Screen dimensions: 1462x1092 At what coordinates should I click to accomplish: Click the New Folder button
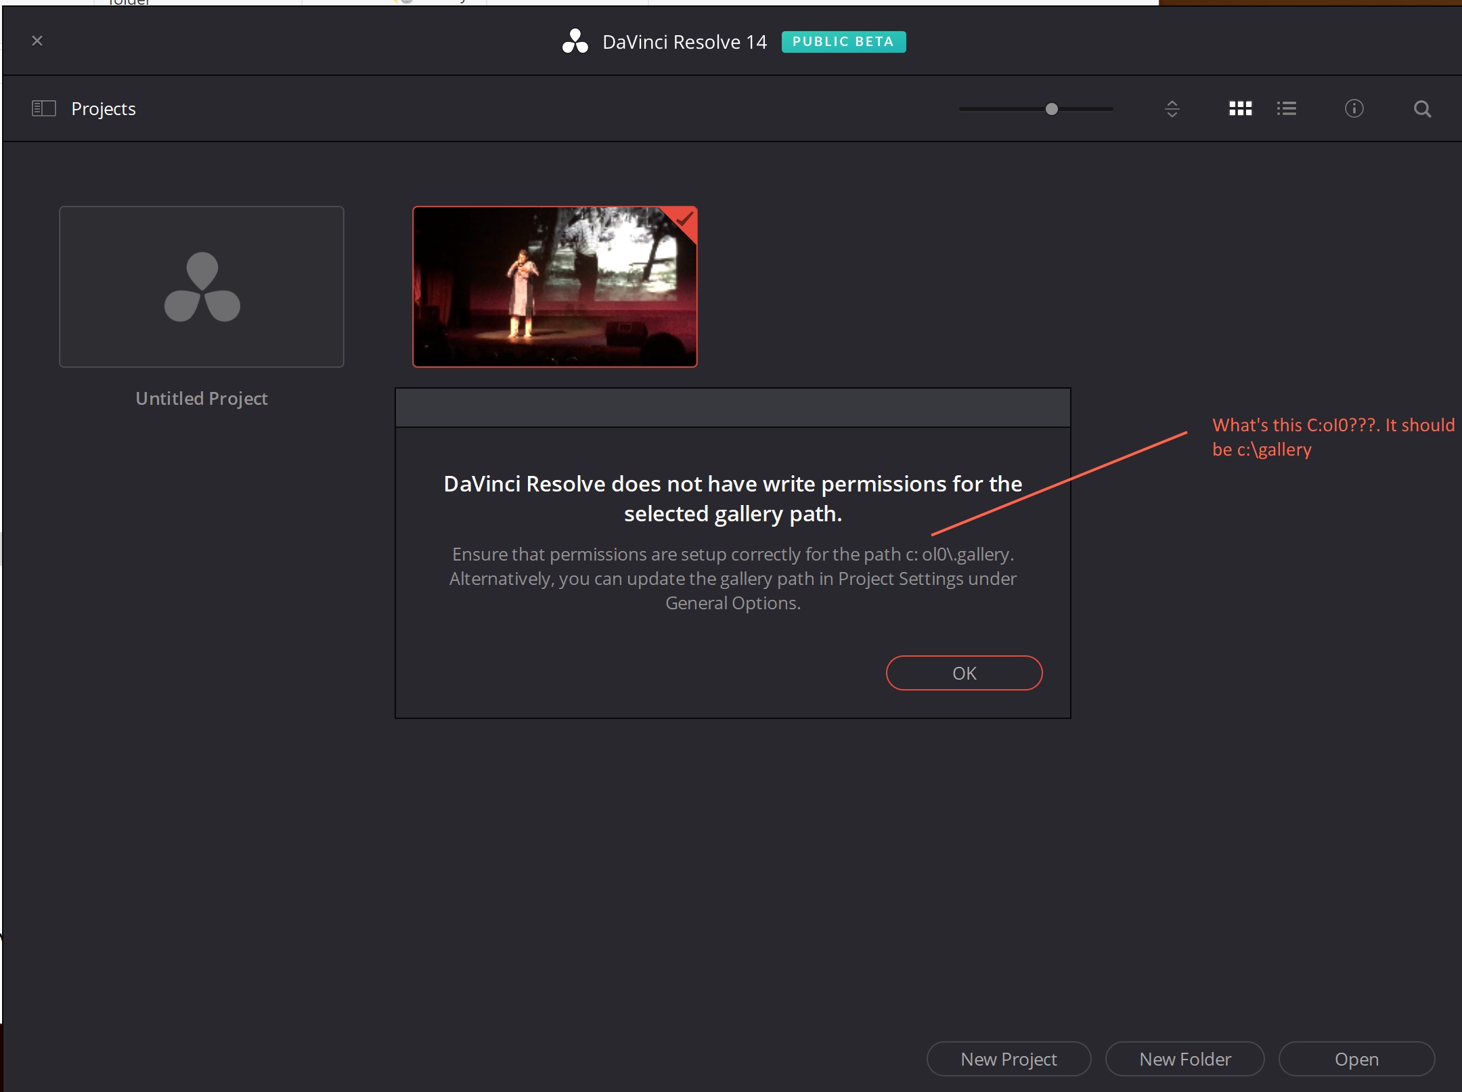[1185, 1059]
